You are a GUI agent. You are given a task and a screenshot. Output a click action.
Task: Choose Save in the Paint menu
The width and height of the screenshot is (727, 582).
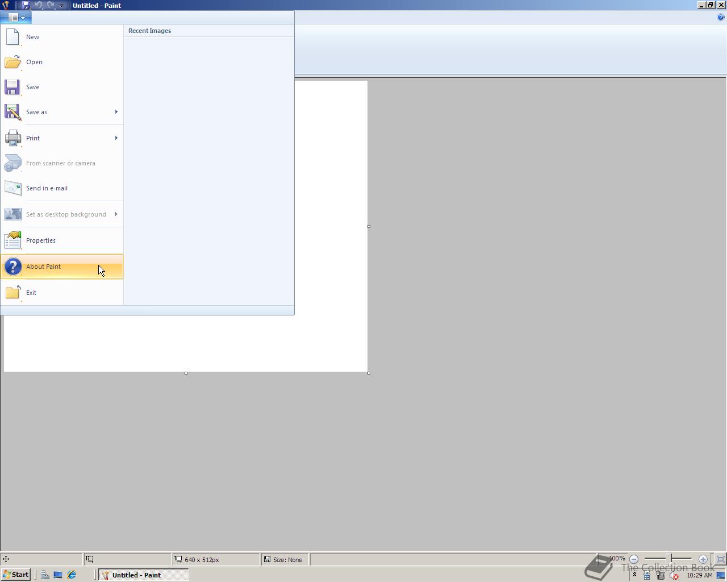[x=62, y=87]
